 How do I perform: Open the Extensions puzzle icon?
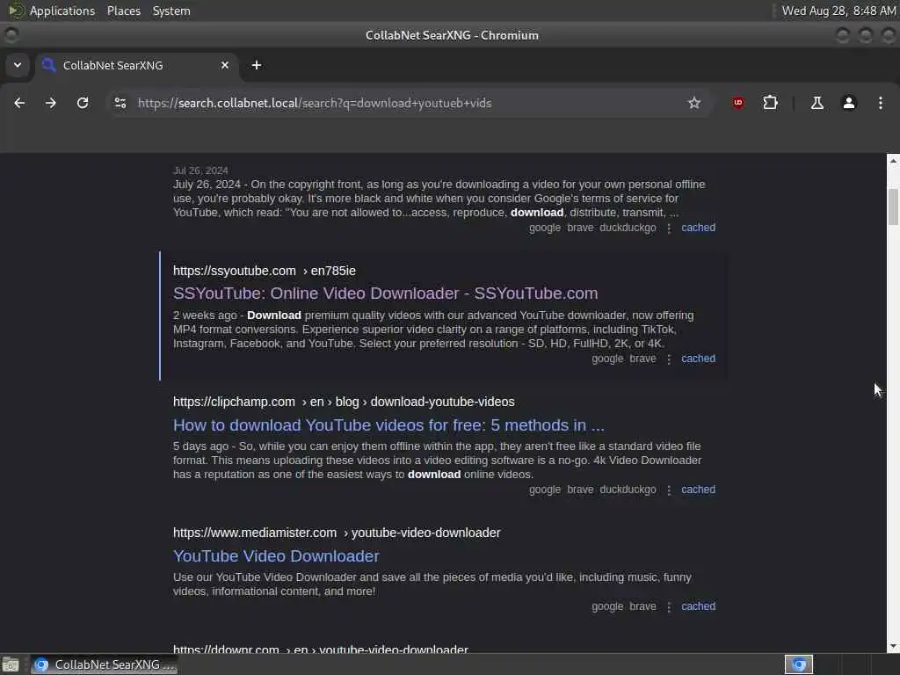(770, 103)
